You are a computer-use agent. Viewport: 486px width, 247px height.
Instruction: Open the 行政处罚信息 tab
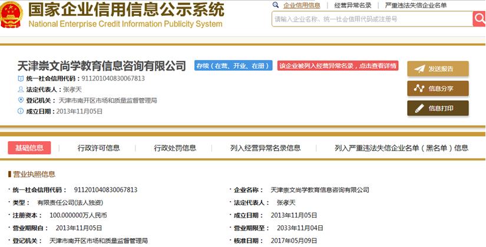(175, 148)
